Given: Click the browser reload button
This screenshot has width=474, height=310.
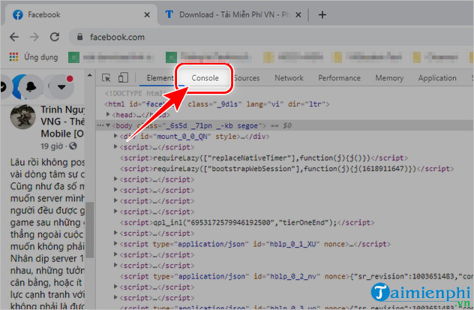Looking at the screenshot, I should [x=55, y=36].
